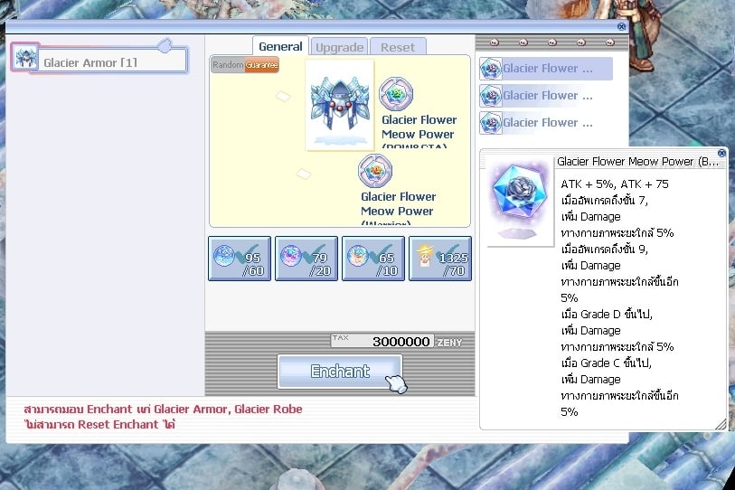Image resolution: width=735 pixels, height=490 pixels.
Task: Close the enchant window
Action: click(622, 27)
